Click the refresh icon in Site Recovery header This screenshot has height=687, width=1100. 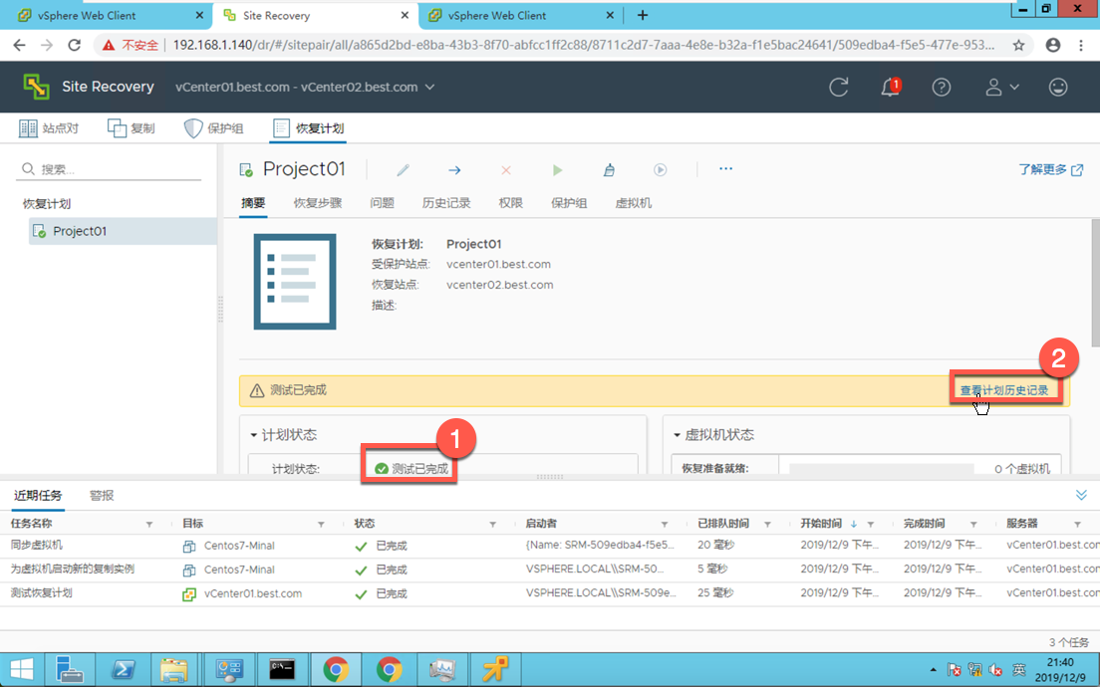[x=838, y=87]
